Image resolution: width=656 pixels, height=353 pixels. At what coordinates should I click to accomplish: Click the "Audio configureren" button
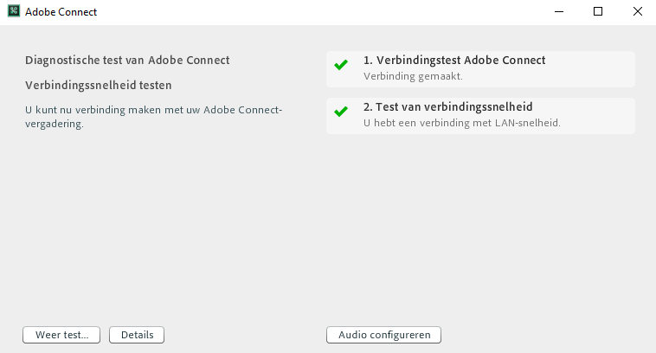click(384, 335)
